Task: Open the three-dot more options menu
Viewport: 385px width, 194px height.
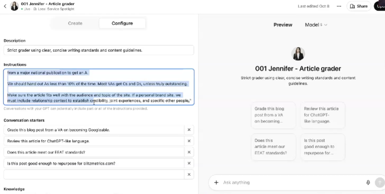Action: tap(339, 6)
